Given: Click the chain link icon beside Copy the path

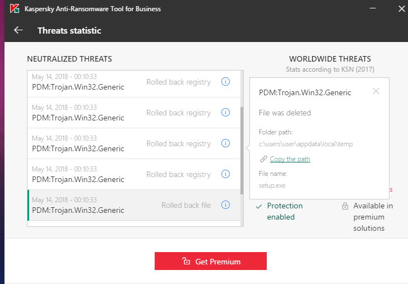Looking at the screenshot, I should pyautogui.click(x=263, y=159).
